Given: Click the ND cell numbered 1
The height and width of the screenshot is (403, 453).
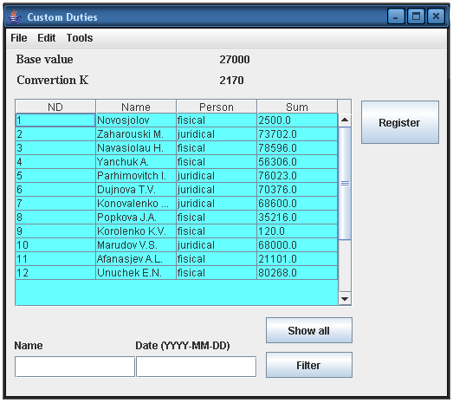Looking at the screenshot, I should (55, 120).
